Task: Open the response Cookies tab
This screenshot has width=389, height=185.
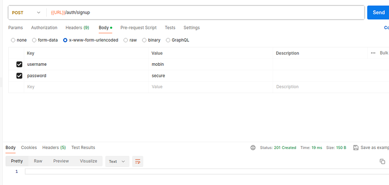Action: point(29,148)
